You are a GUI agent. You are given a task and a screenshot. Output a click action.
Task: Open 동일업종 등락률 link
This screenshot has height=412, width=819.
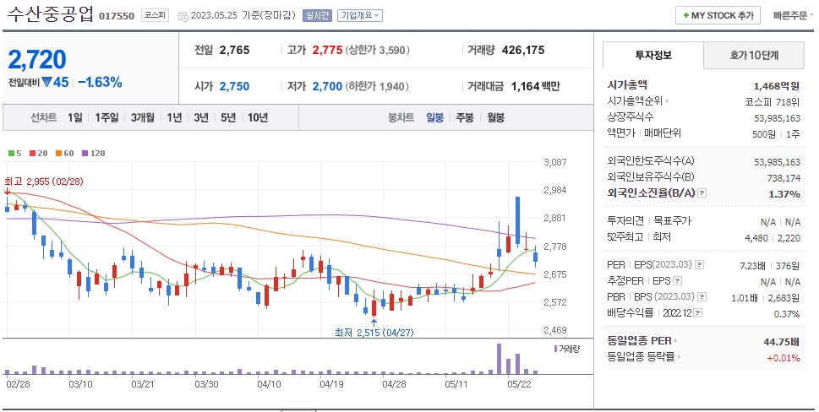tap(644, 357)
